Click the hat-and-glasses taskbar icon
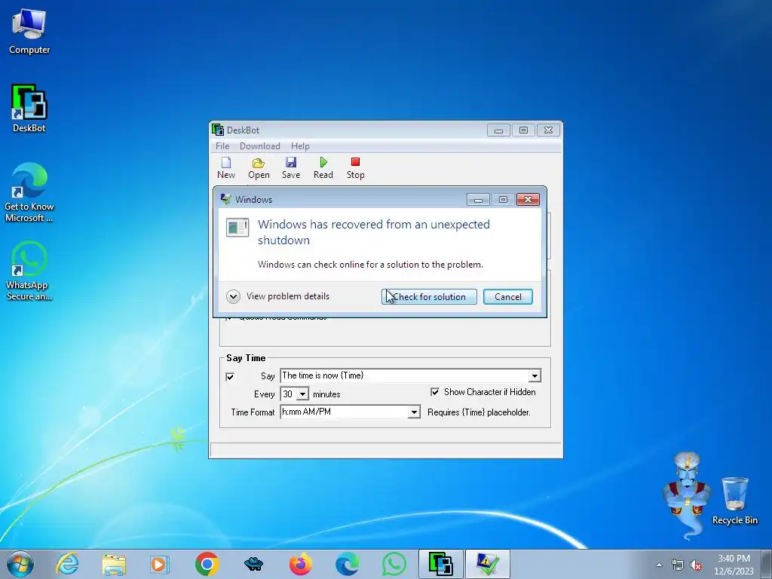772x579 pixels. (253, 564)
